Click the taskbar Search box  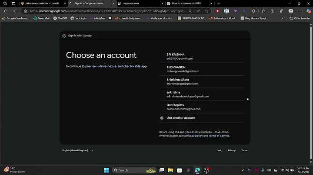pos(134,170)
